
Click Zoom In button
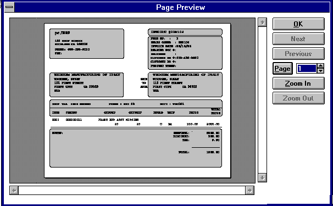(x=298, y=83)
